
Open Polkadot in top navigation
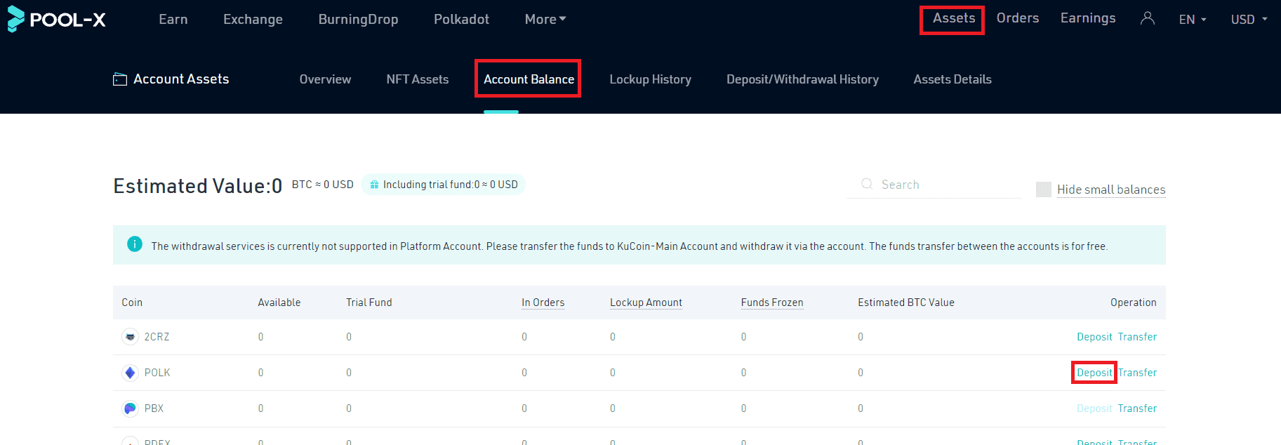[461, 19]
